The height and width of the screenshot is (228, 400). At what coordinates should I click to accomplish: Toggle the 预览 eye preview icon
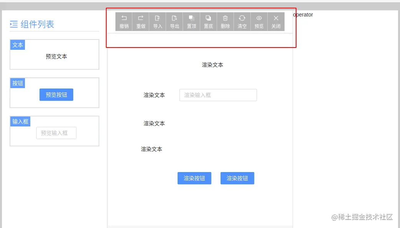tap(259, 18)
